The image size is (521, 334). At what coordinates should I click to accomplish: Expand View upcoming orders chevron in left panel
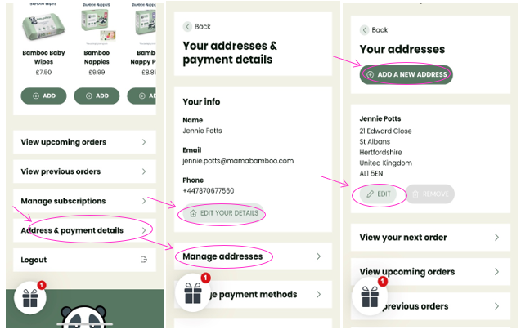(144, 142)
